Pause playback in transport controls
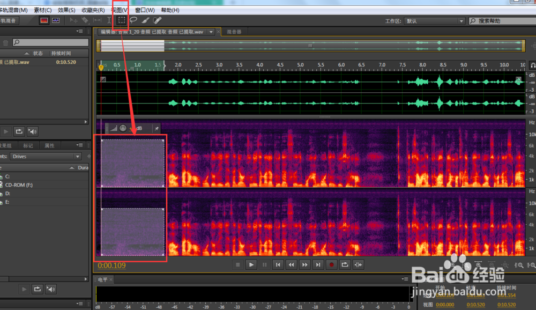536x310 pixels. (265, 264)
